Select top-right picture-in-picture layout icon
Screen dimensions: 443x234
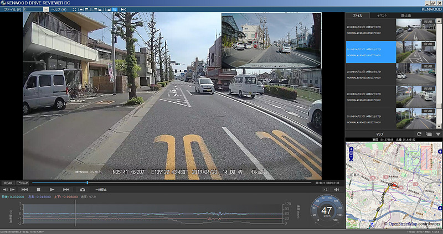[x=95, y=9]
